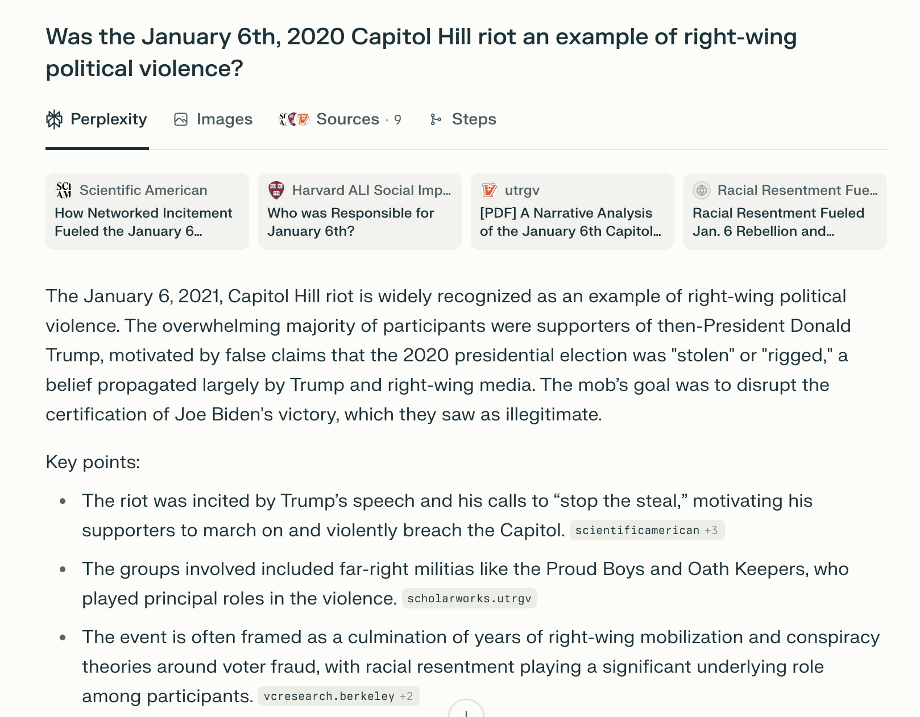Click the question heading about Capitol riot

[x=421, y=52]
